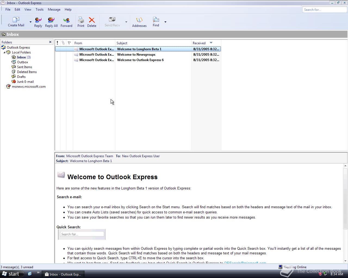Select the Local Folders item

coord(21,52)
